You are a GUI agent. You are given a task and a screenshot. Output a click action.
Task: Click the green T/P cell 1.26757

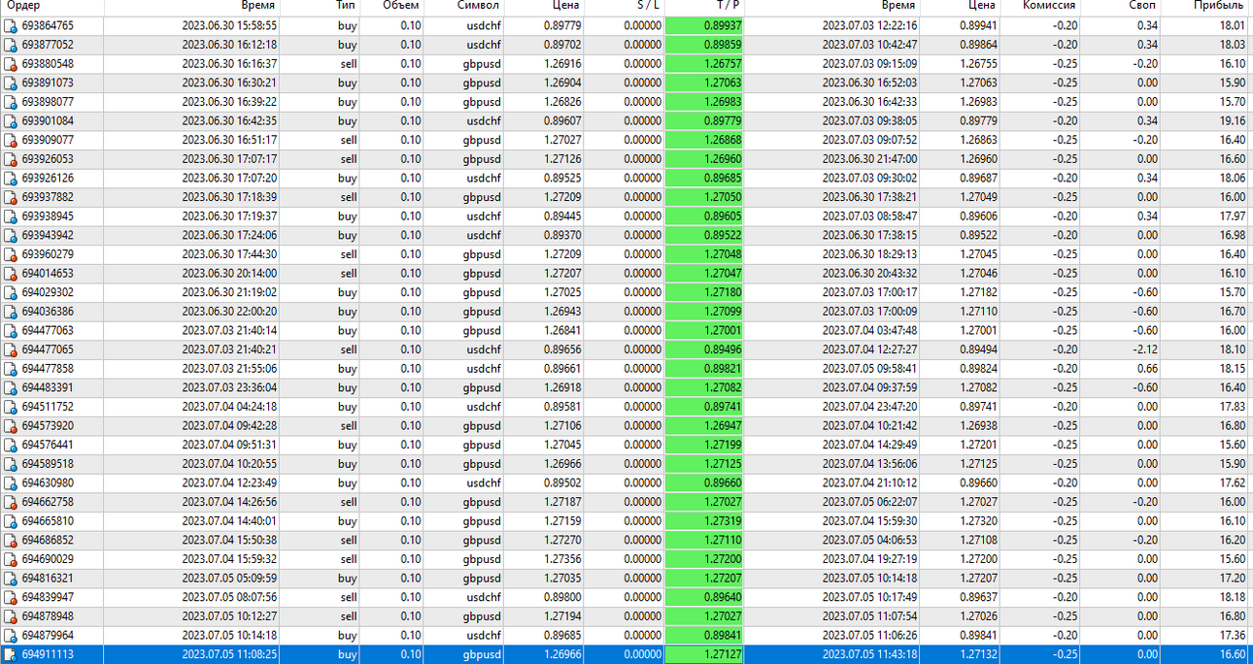click(x=704, y=64)
